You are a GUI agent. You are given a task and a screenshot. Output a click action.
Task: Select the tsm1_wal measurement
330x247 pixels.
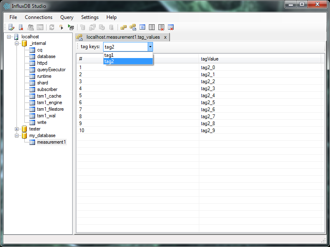pos(46,116)
